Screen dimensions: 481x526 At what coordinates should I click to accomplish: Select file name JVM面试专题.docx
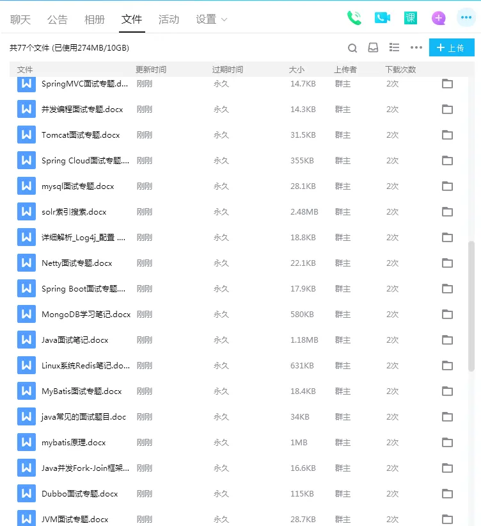pyautogui.click(x=75, y=520)
